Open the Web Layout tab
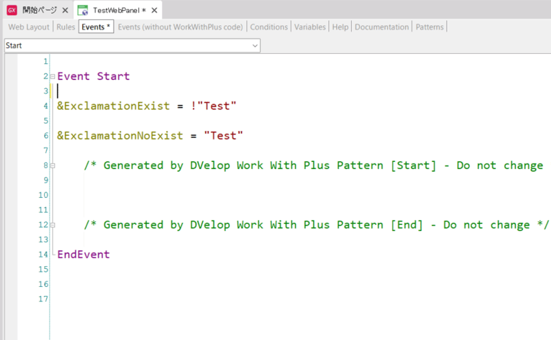 point(28,27)
